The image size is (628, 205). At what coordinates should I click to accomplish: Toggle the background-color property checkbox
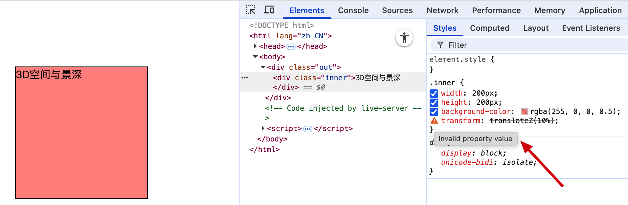point(434,112)
